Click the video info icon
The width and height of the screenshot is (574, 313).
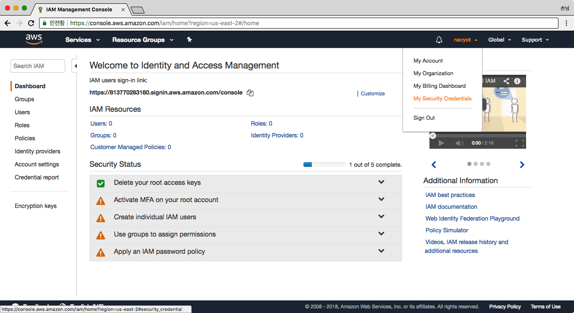(x=517, y=81)
